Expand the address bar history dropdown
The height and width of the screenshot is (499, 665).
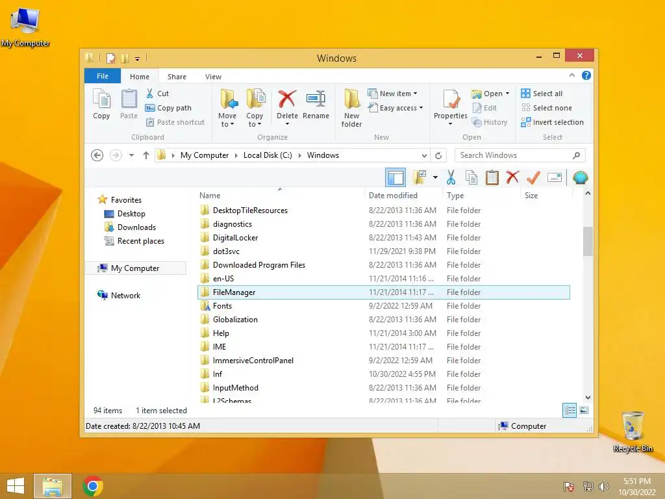click(424, 155)
